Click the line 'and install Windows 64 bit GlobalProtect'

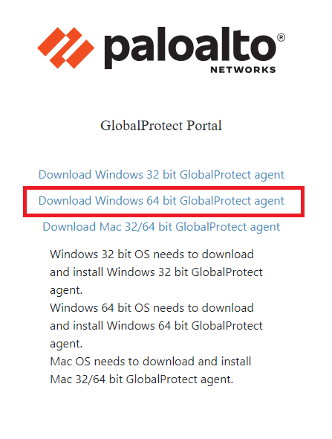(x=156, y=326)
